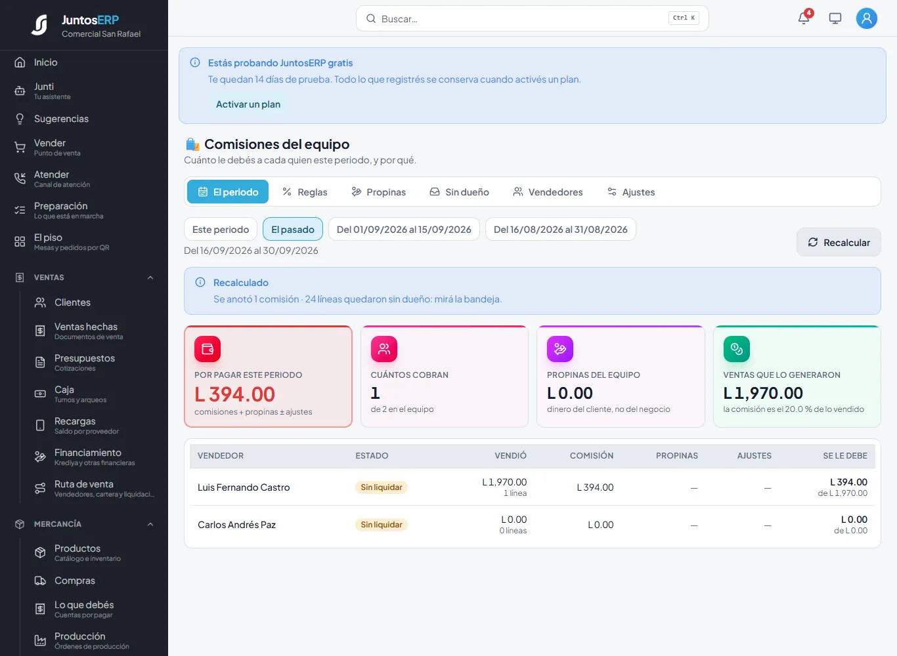Open El piso mesas y pedidos
Viewport: 897px width, 656px height.
tap(84, 241)
